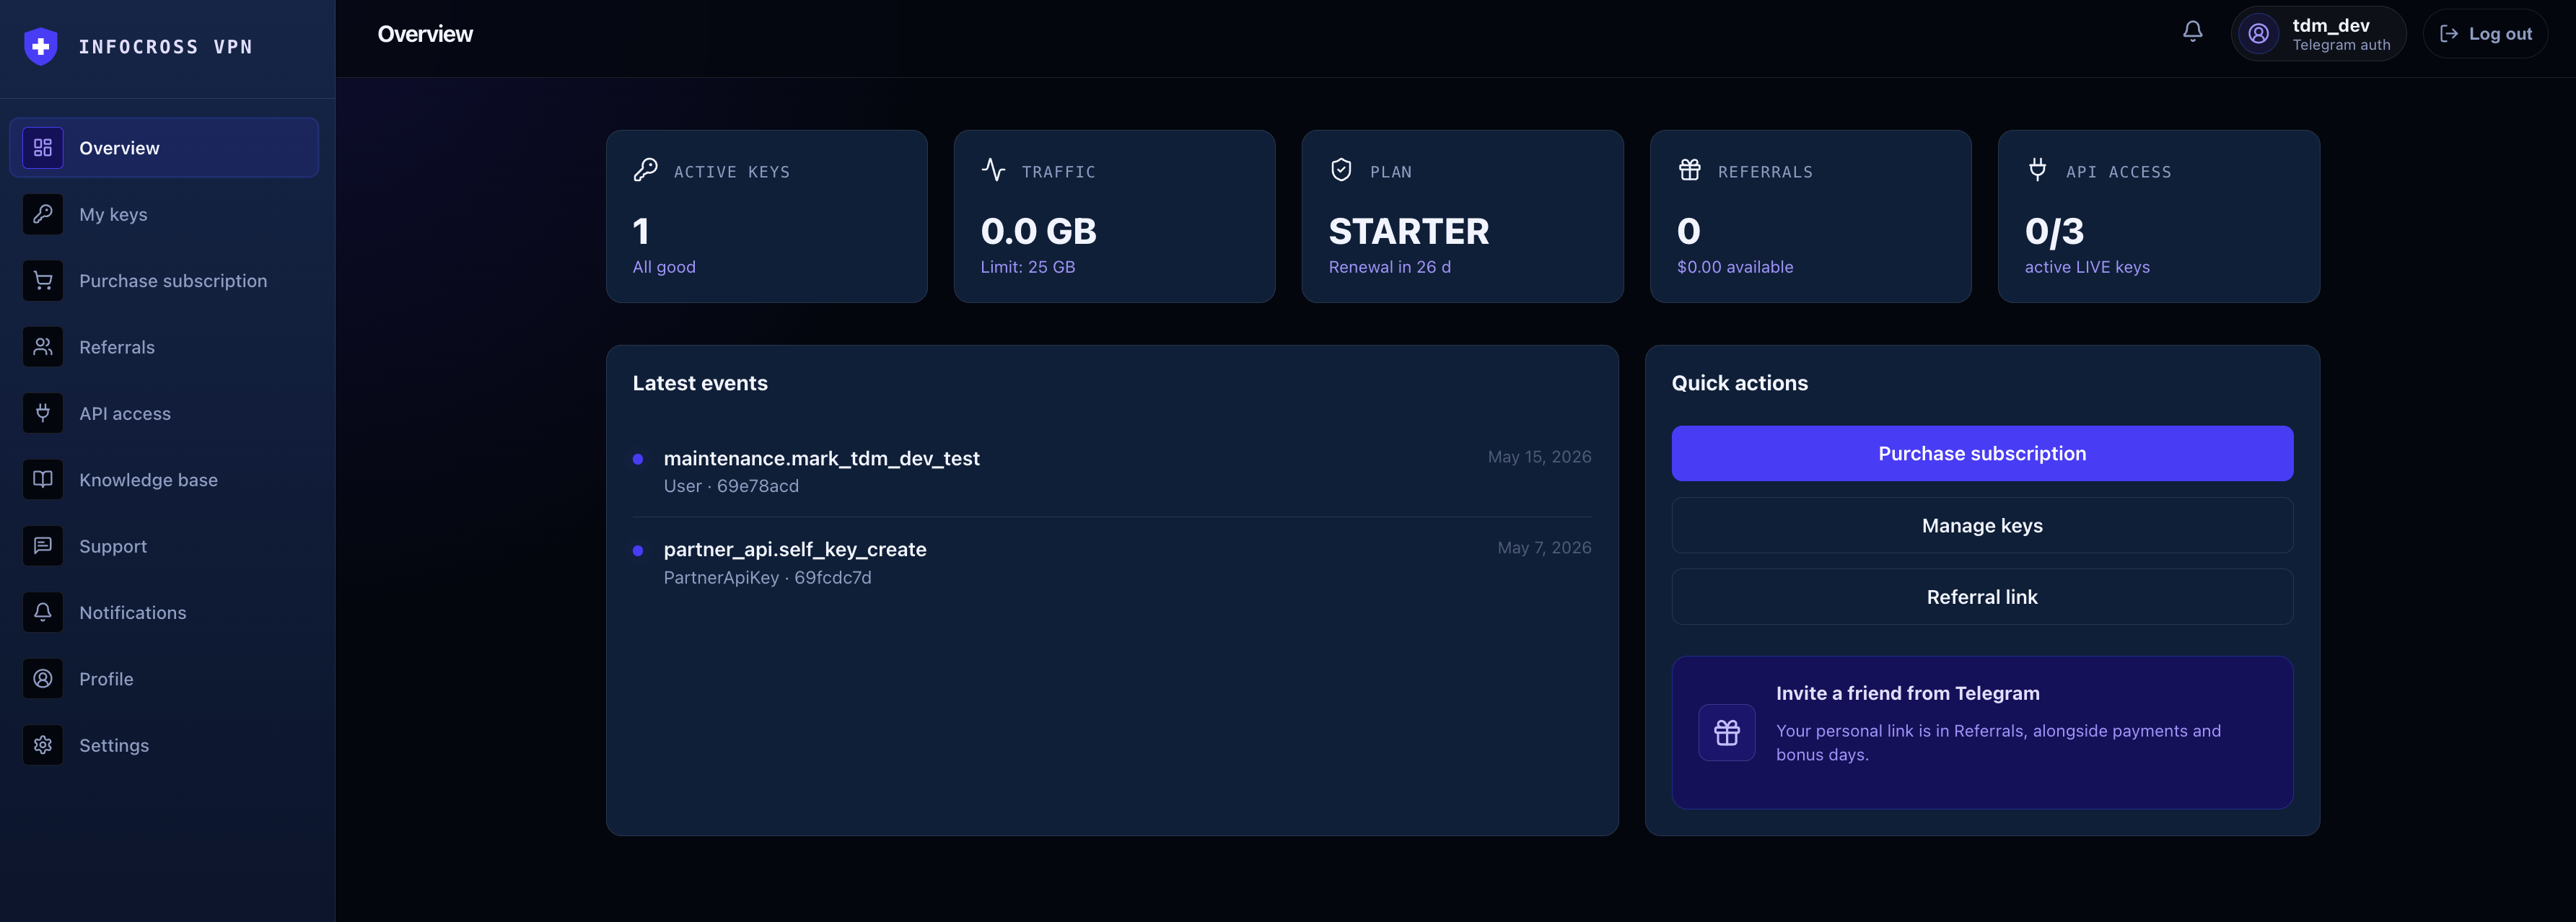Open the API Access 0/3 card
Viewport: 2576px width, 922px height.
[x=2159, y=216]
